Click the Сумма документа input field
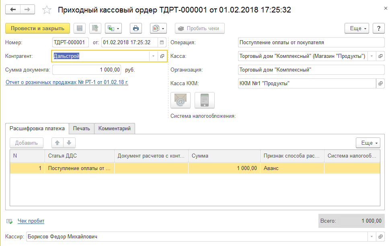 tap(86, 70)
